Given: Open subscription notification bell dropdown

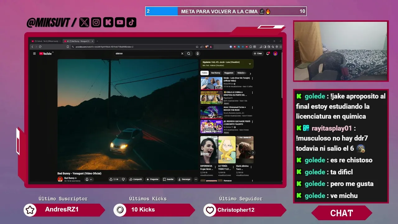Looking at the screenshot, I should (x=89, y=179).
